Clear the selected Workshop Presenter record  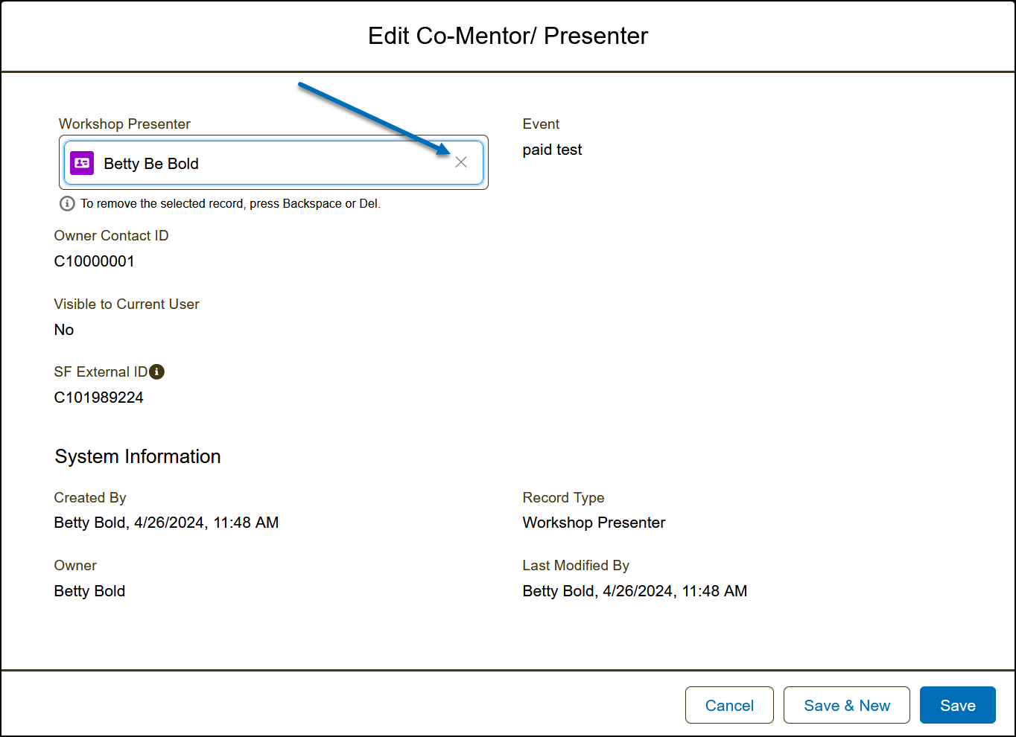pos(461,162)
